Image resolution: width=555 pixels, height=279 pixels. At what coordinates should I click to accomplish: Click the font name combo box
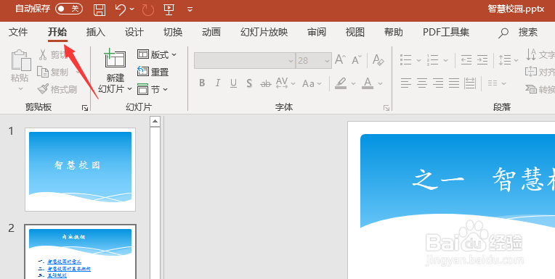244,61
